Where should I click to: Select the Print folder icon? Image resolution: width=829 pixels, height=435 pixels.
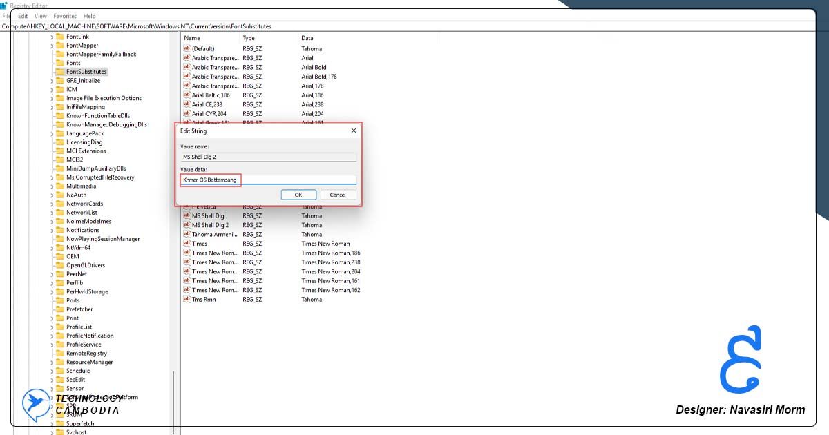(x=60, y=318)
